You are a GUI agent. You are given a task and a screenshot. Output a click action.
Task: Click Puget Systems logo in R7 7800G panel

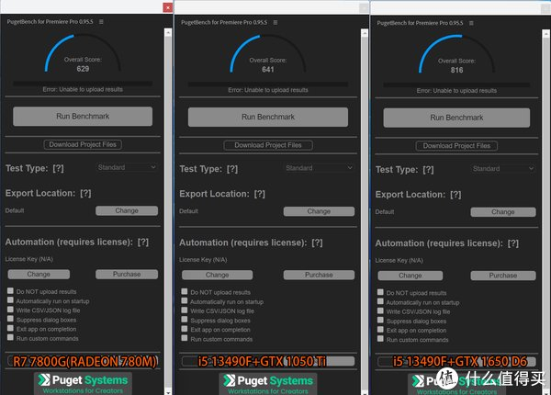coord(83,383)
